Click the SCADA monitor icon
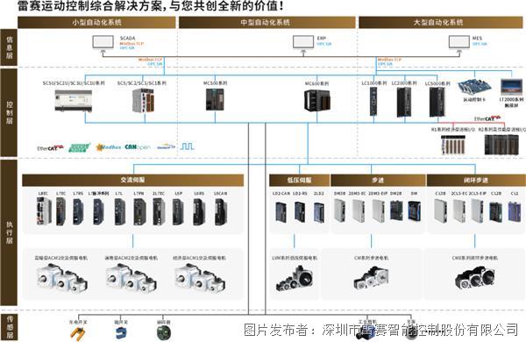Image resolution: width=526 pixels, height=342 pixels. coord(103,43)
